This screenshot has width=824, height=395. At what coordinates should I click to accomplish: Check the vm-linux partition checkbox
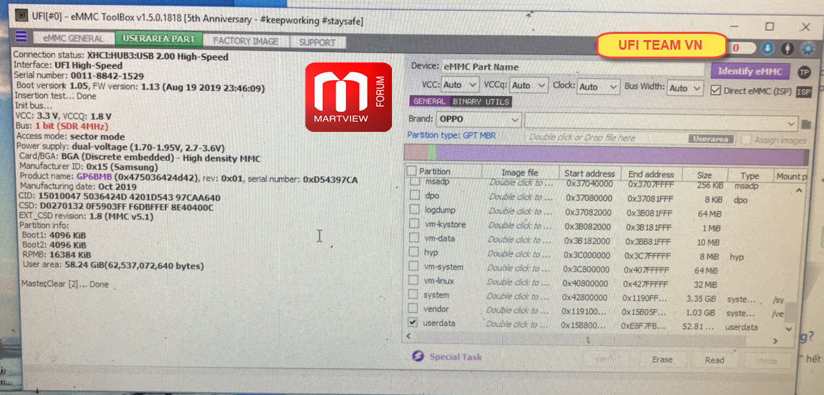click(x=415, y=281)
